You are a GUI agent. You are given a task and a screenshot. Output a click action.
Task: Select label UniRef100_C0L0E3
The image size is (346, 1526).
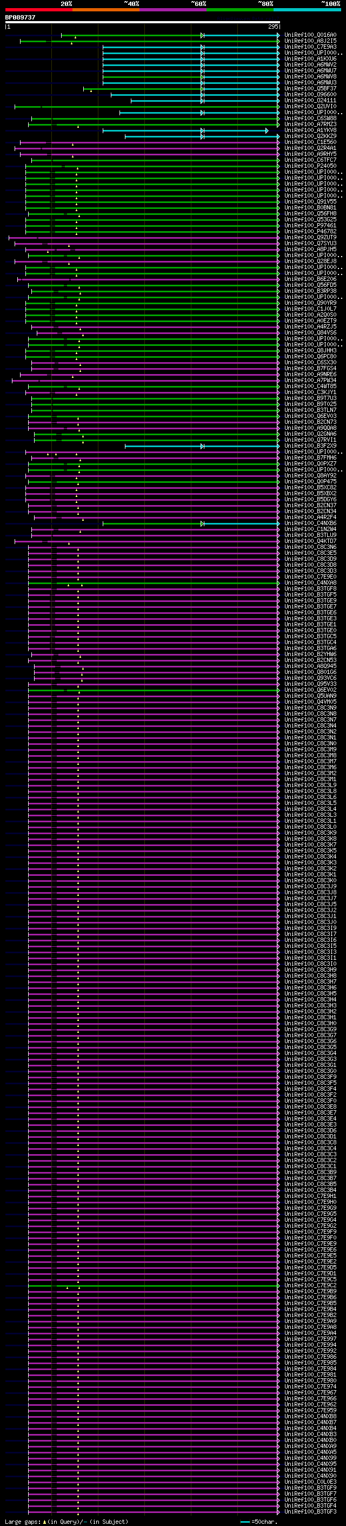(x=310, y=1482)
